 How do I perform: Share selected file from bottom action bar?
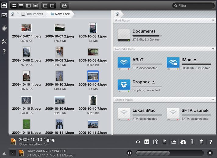click(173, 142)
